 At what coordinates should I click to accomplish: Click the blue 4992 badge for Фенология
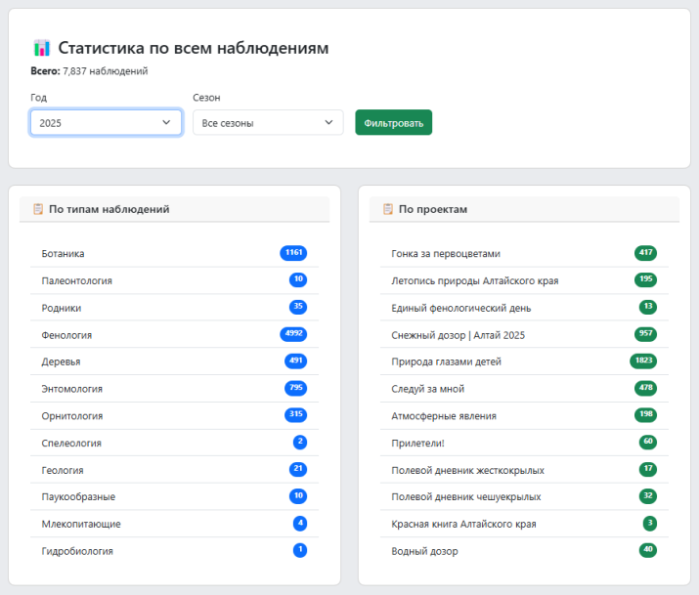[x=293, y=334]
